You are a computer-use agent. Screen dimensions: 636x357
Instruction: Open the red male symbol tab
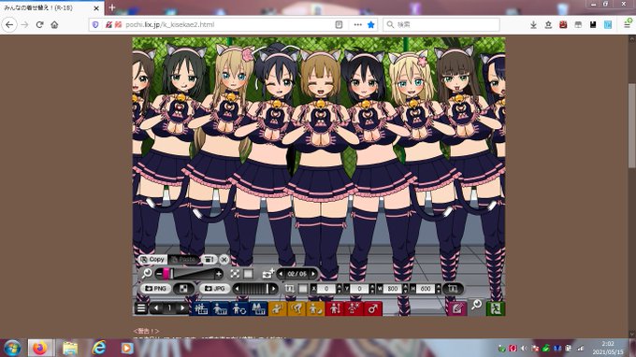coord(373,308)
